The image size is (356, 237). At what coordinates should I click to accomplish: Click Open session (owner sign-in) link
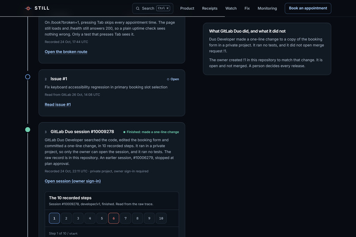72,181
